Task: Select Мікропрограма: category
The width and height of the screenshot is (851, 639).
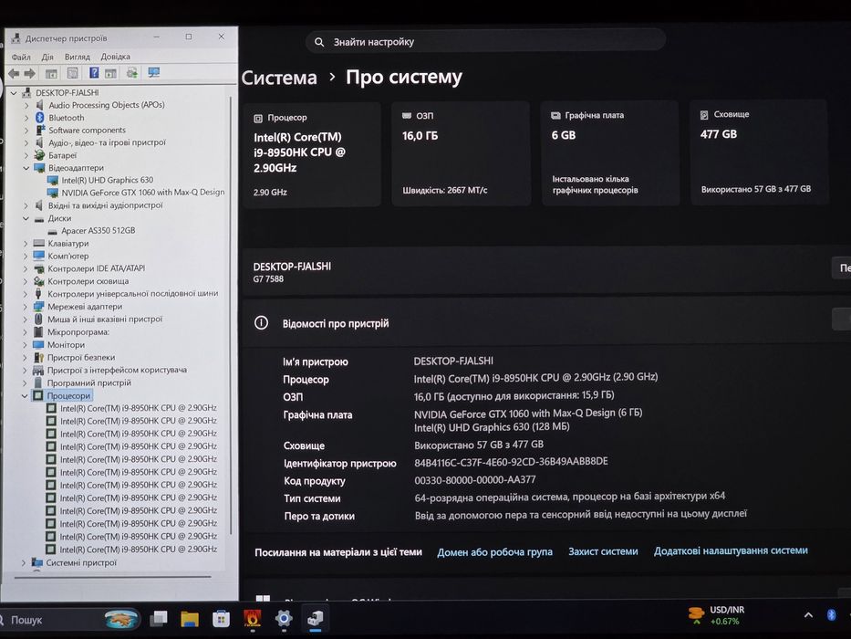Action: (78, 332)
